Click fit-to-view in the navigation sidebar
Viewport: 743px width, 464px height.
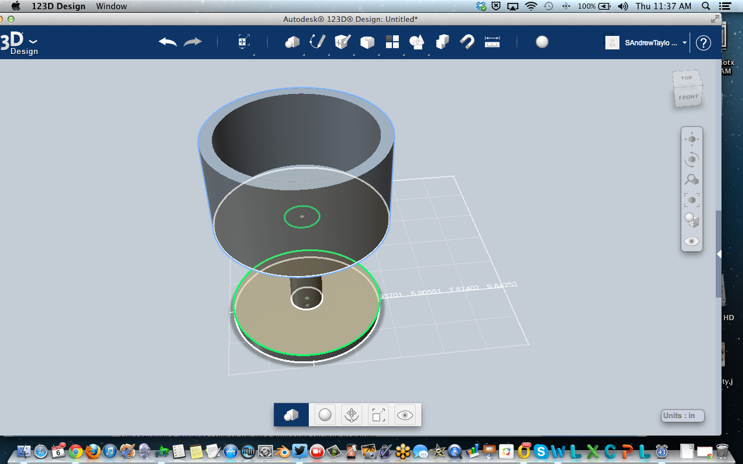(692, 200)
